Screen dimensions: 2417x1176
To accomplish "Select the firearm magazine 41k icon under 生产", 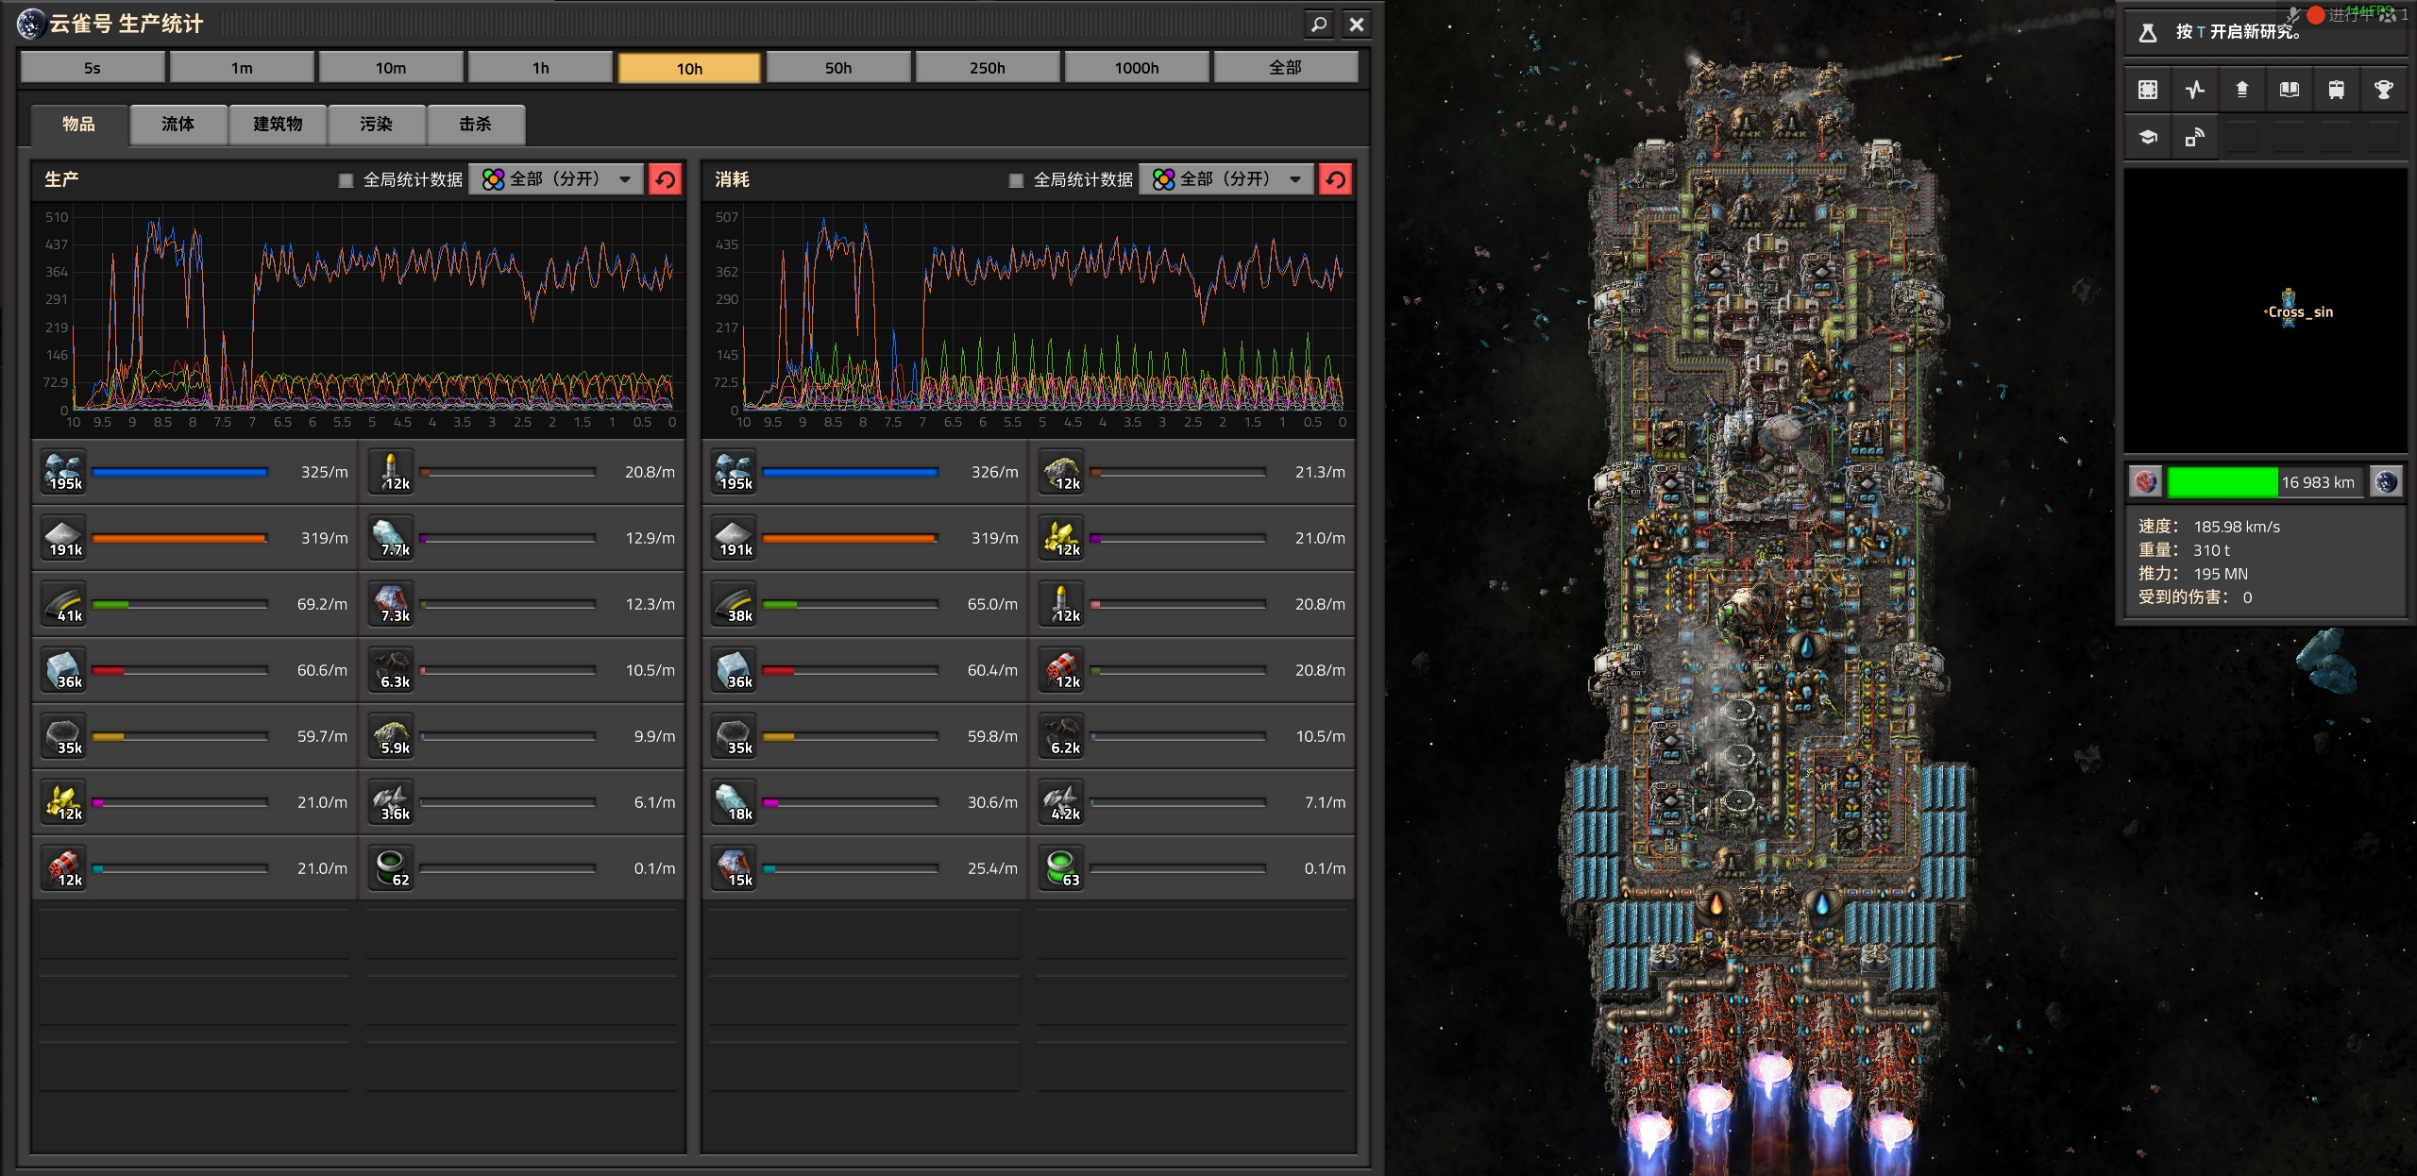I will point(64,604).
